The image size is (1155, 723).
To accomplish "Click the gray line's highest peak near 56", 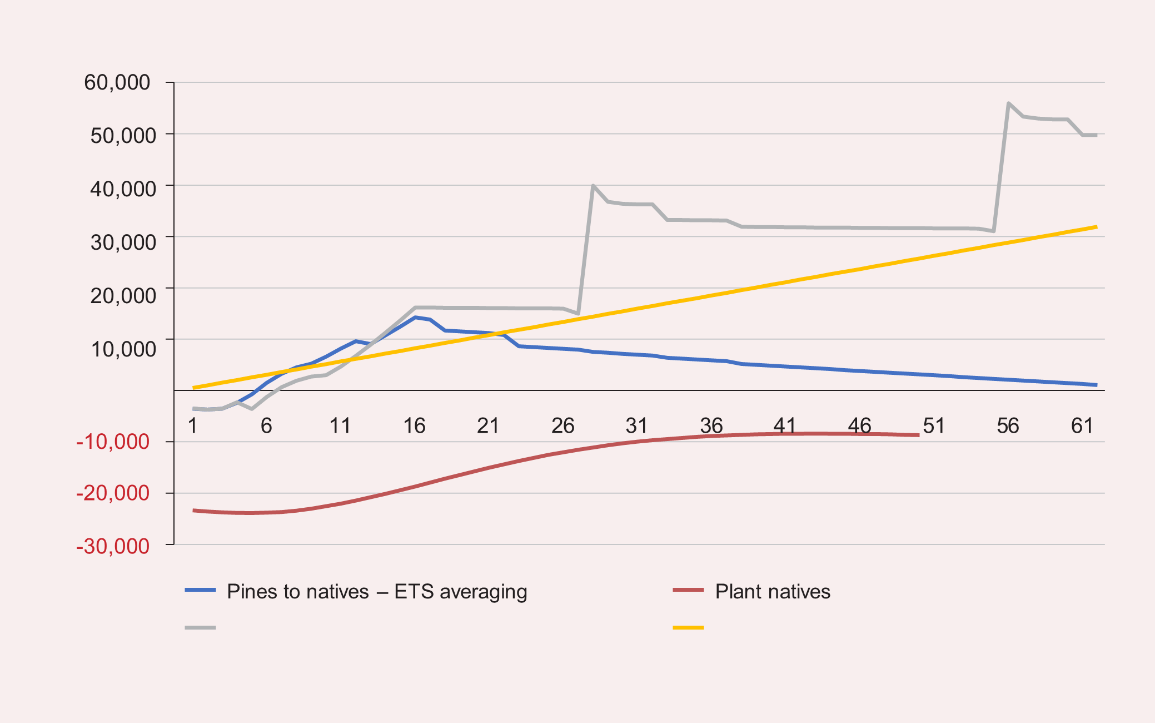I will (x=1008, y=103).
